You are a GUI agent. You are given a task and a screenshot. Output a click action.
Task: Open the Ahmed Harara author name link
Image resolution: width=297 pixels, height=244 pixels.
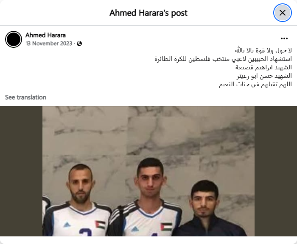45,35
